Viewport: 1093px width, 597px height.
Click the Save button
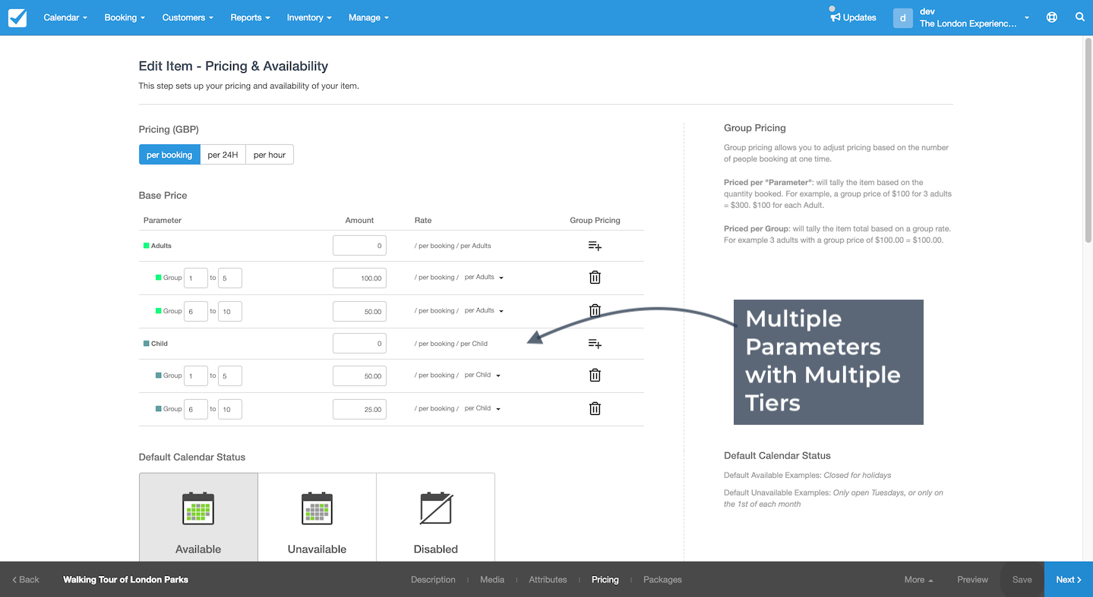point(1022,580)
